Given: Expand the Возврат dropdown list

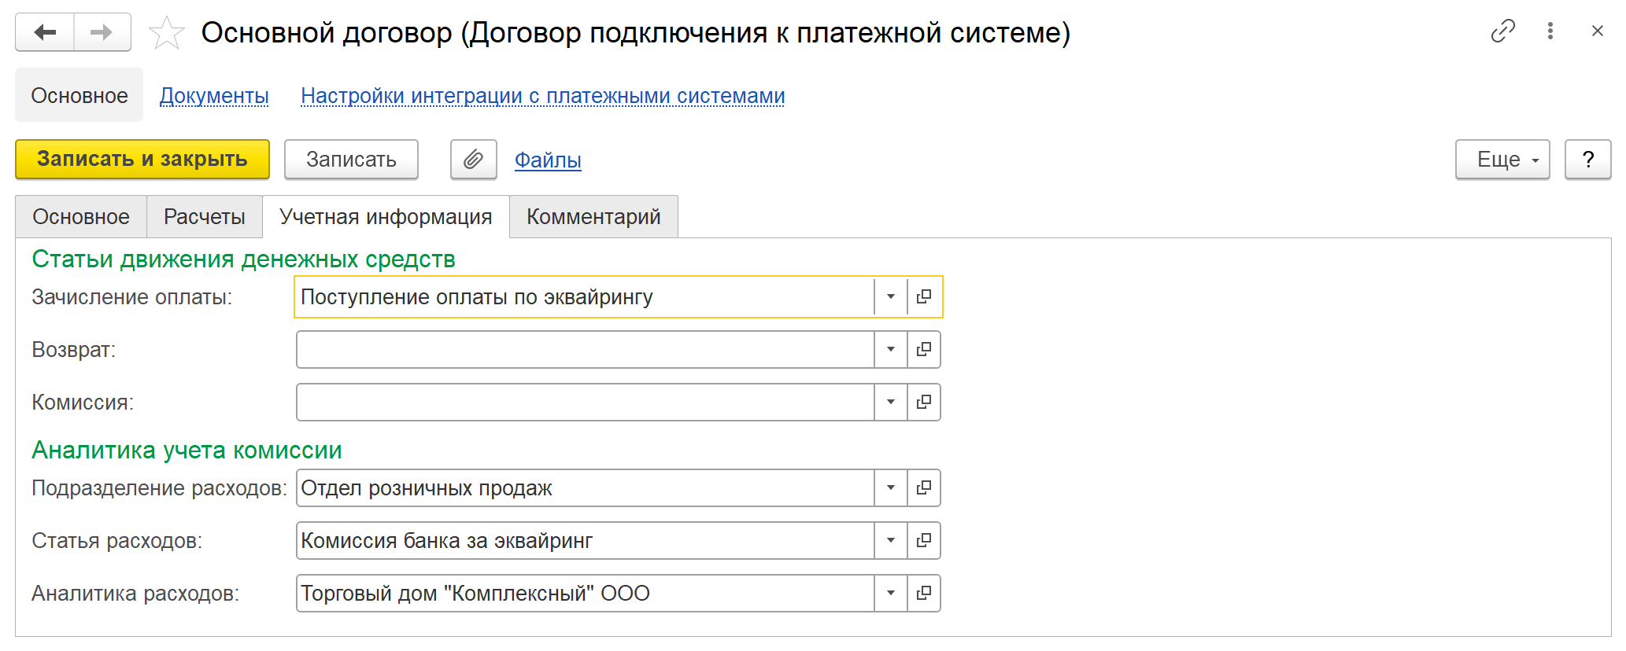Looking at the screenshot, I should pyautogui.click(x=891, y=350).
